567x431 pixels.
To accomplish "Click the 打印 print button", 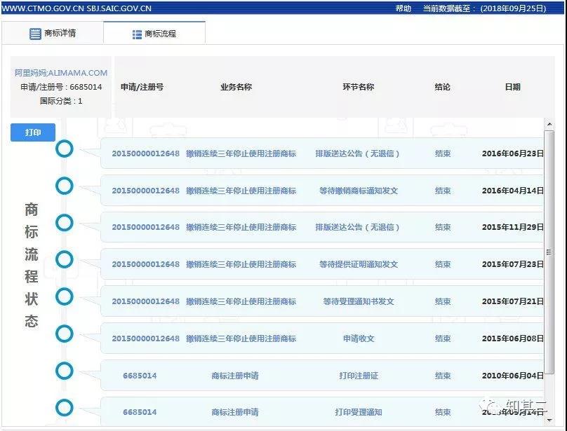I will tap(32, 132).
